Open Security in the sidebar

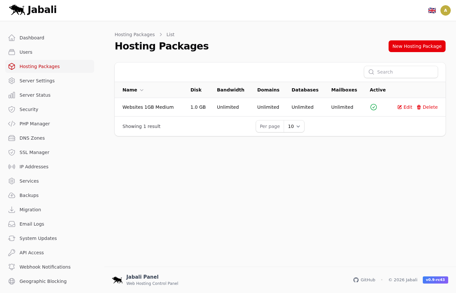(x=29, y=109)
